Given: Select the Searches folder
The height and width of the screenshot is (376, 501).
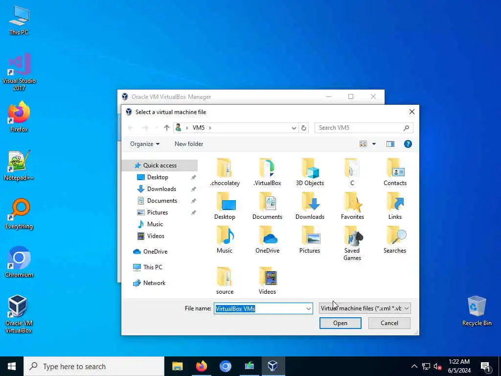Looking at the screenshot, I should click(395, 240).
